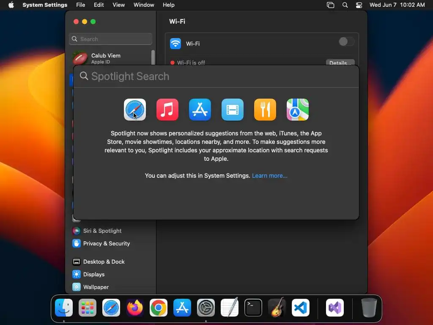433x325 pixels.
Task: Select restaurants fork-and-knife icon in Spotlight
Action: click(265, 110)
